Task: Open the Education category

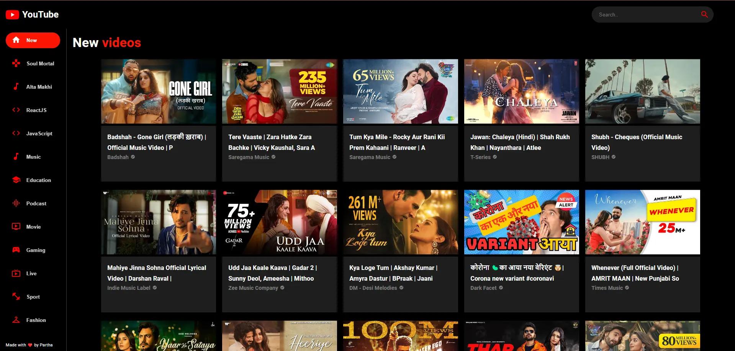Action: click(x=33, y=180)
